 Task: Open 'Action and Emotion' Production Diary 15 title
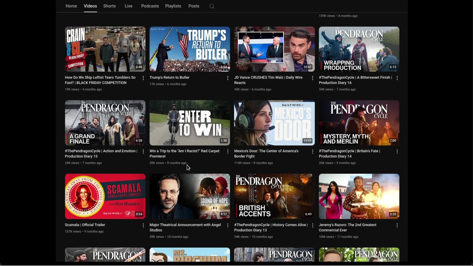click(x=101, y=154)
